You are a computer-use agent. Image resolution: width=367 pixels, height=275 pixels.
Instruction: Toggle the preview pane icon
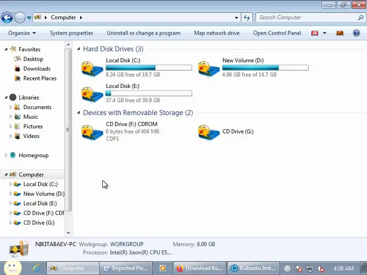(x=340, y=33)
